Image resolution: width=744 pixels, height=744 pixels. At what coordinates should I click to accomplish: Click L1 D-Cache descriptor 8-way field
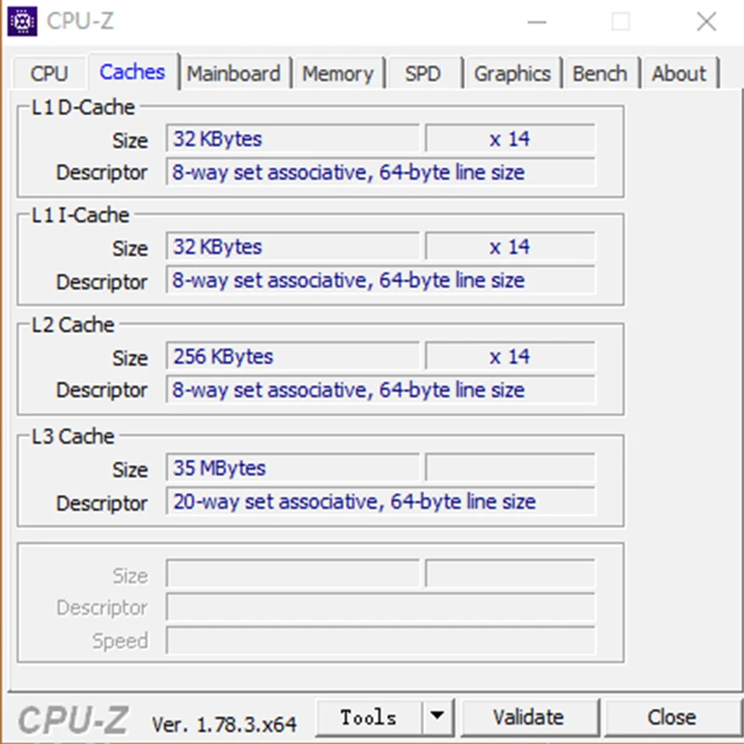[380, 172]
